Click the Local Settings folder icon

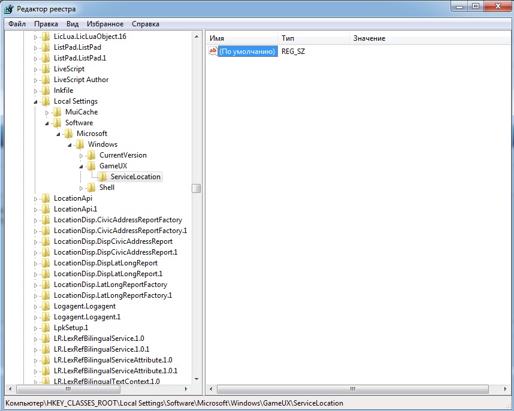(46, 102)
